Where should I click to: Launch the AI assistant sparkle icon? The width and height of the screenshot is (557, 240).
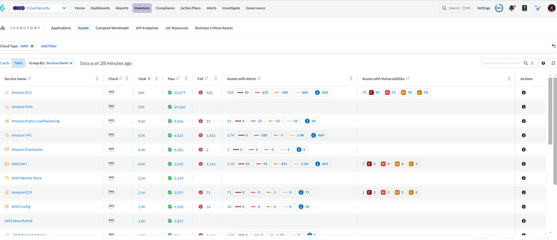point(537,8)
